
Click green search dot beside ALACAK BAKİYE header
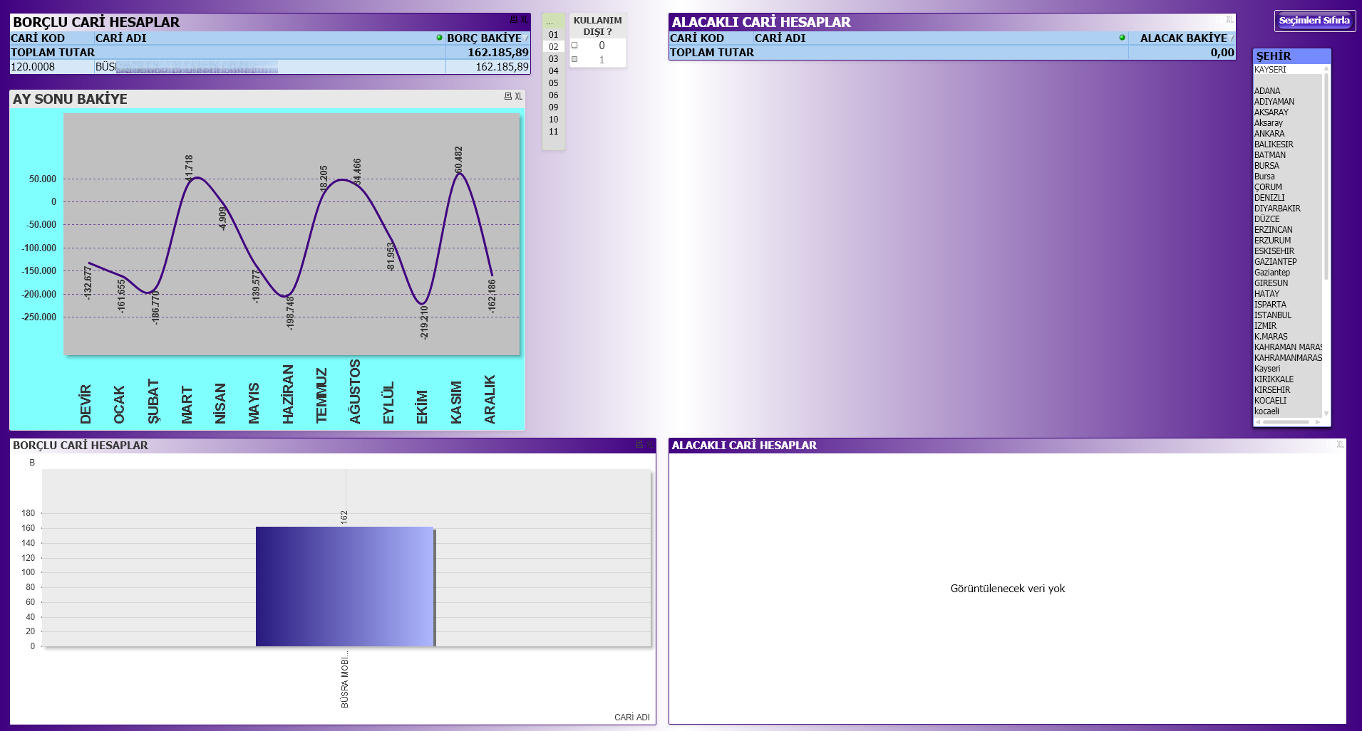coord(1122,38)
